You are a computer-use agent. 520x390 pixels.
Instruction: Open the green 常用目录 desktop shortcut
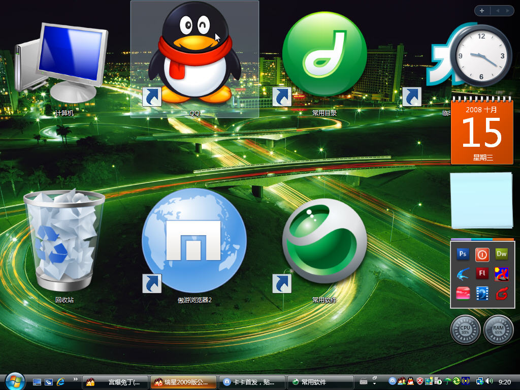point(324,63)
